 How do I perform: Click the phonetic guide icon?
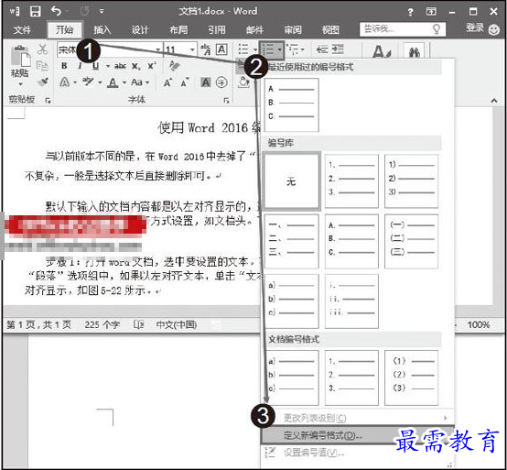[x=206, y=49]
